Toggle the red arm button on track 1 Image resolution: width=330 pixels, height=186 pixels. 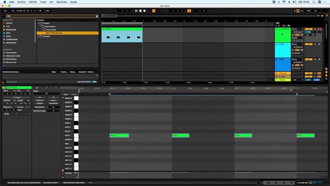point(319,29)
